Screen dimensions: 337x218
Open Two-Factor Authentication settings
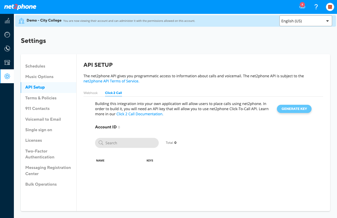pos(40,154)
